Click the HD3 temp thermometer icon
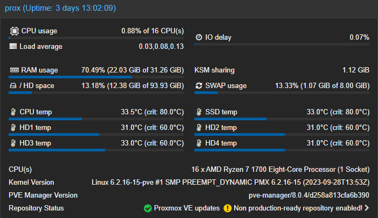Image resolution: width=378 pixels, height=218 pixels. pyautogui.click(x=13, y=143)
